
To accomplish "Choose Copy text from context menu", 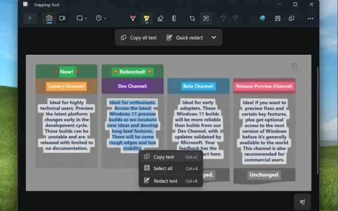I will (x=164, y=157).
